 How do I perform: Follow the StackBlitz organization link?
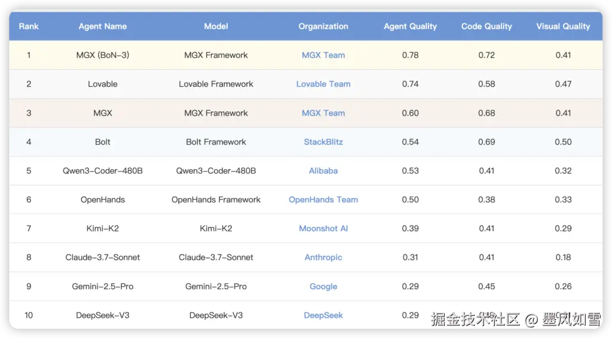click(x=323, y=142)
